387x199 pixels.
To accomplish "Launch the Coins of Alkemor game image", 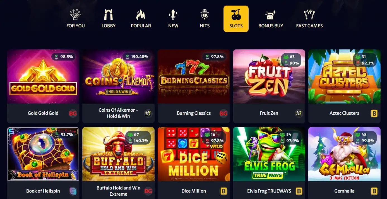I will [x=118, y=76].
